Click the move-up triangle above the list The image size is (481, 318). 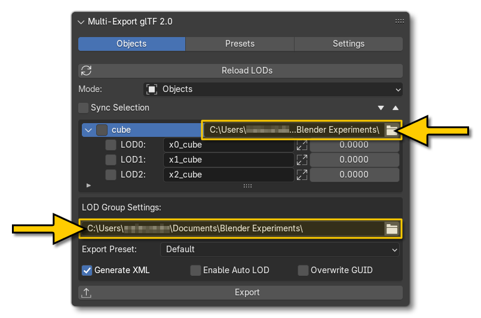(x=395, y=108)
